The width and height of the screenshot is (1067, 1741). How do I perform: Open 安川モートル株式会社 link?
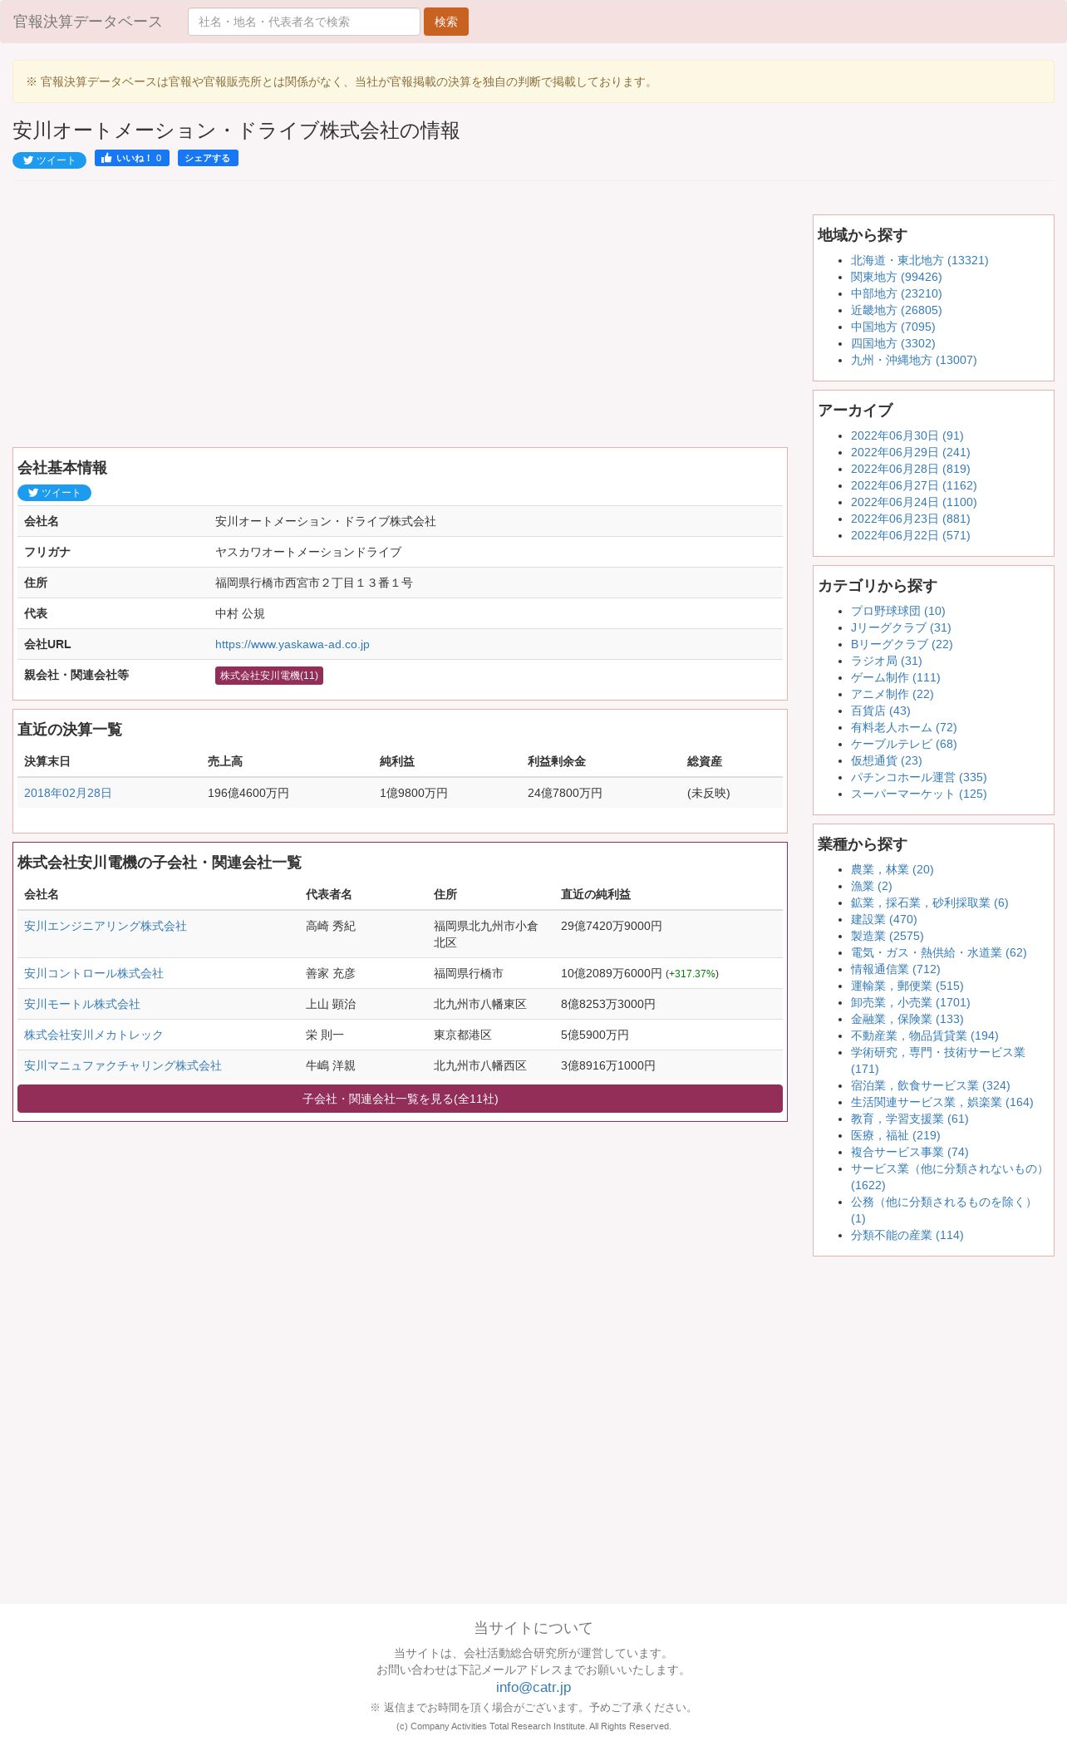coord(82,1004)
